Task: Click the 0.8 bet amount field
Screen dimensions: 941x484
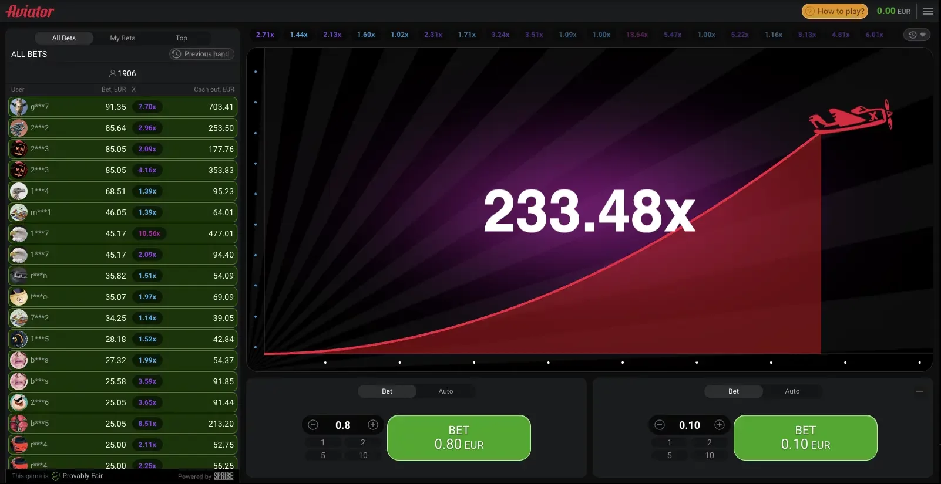Action: coord(343,425)
